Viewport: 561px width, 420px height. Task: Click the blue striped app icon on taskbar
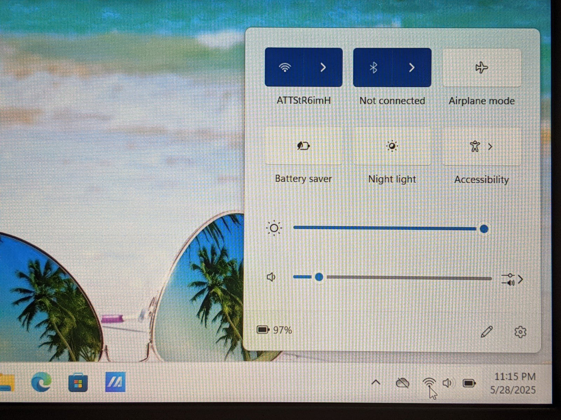coord(115,382)
